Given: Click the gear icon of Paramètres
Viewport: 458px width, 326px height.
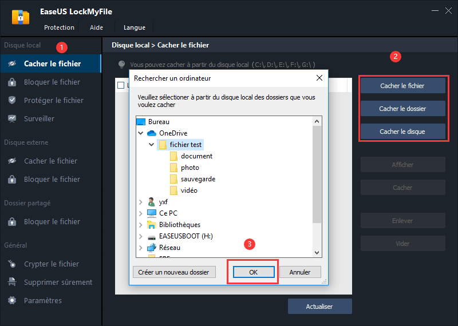Looking at the screenshot, I should 12,300.
